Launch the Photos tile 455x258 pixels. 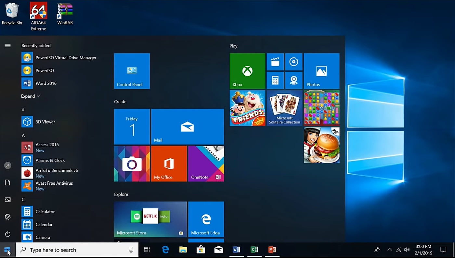pos(321,71)
